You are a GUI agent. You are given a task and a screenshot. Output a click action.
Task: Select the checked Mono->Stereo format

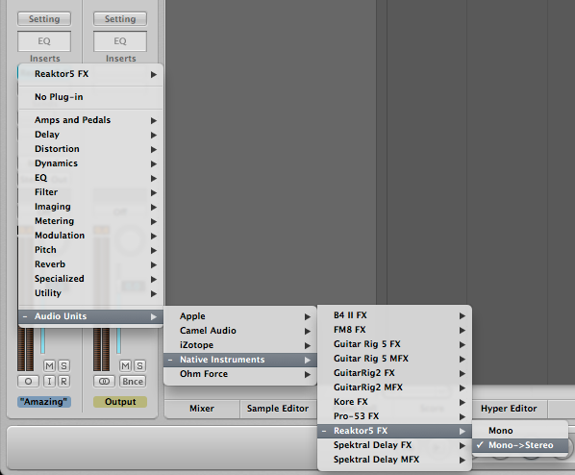click(x=520, y=445)
